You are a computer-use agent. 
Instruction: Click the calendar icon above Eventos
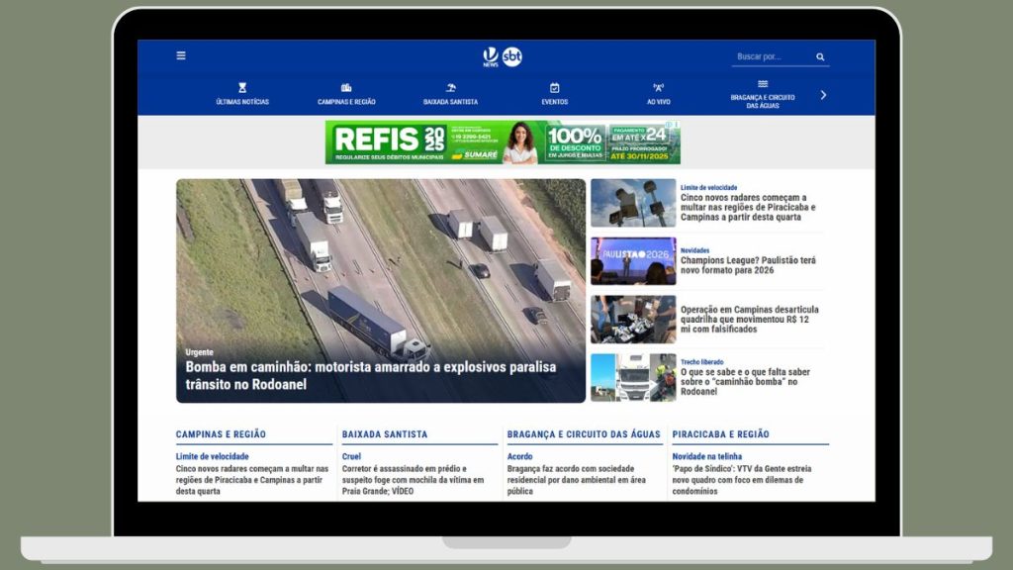(553, 87)
